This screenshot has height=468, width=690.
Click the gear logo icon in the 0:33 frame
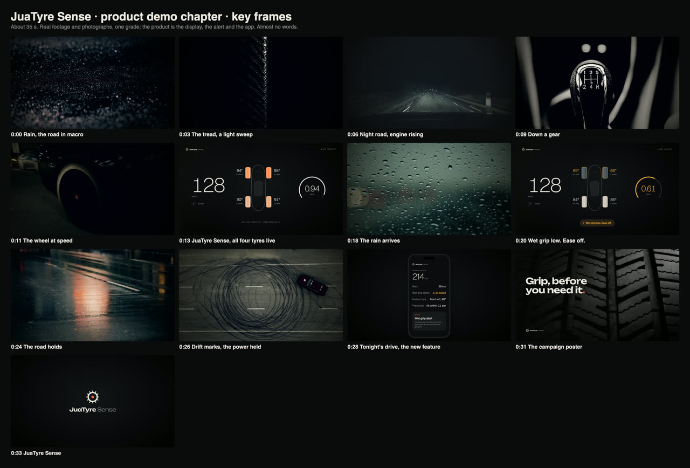coord(93,397)
